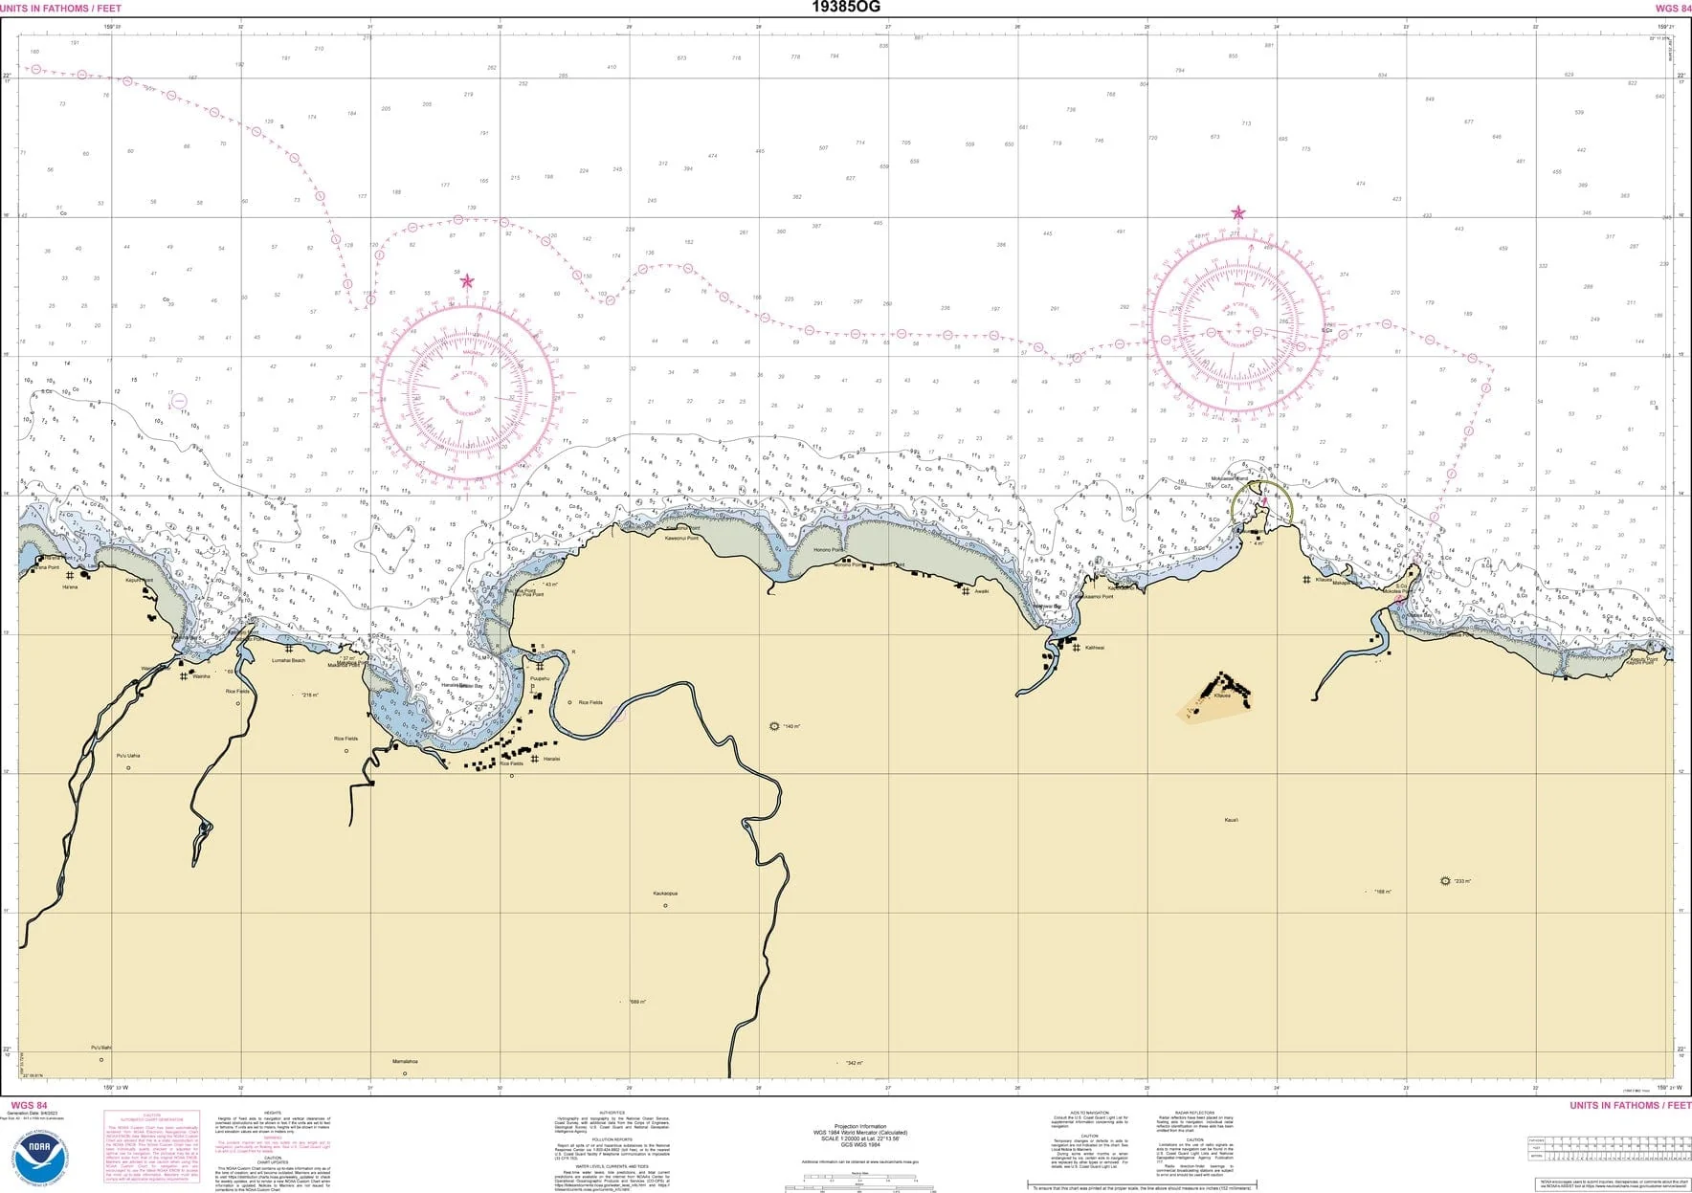The width and height of the screenshot is (1692, 1193).
Task: Click the '569 m' elevation label
Action: click(638, 1002)
